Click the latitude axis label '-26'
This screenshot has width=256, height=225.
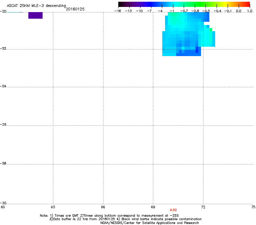tap(3, 125)
